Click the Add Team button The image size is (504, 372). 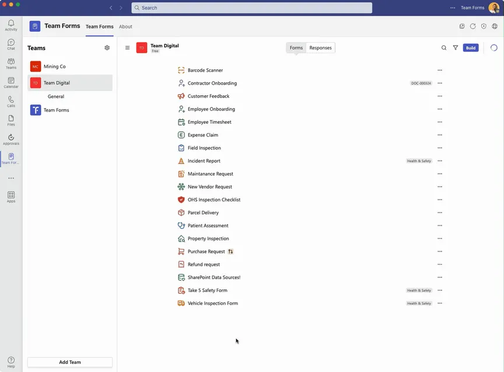click(x=70, y=362)
